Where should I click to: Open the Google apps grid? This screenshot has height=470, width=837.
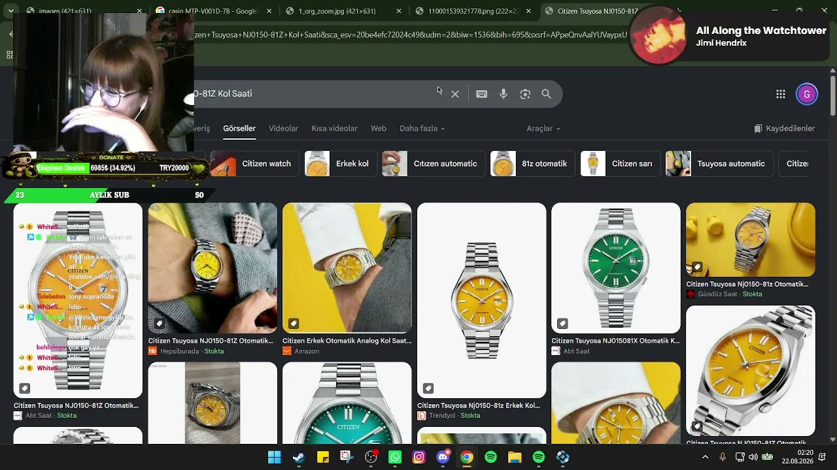coord(781,94)
